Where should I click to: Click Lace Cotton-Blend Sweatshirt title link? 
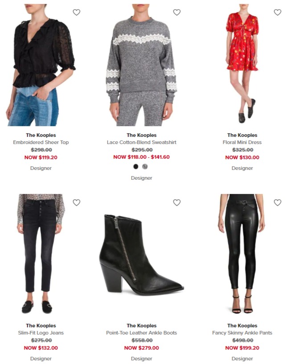[141, 142]
